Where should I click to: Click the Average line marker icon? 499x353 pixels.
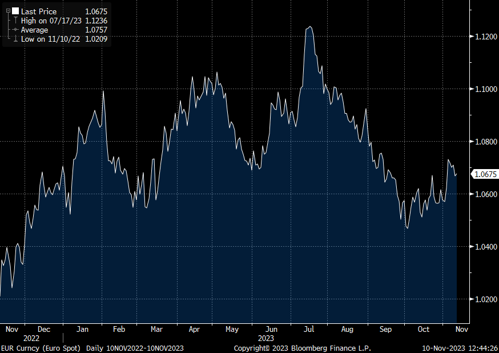[15, 30]
